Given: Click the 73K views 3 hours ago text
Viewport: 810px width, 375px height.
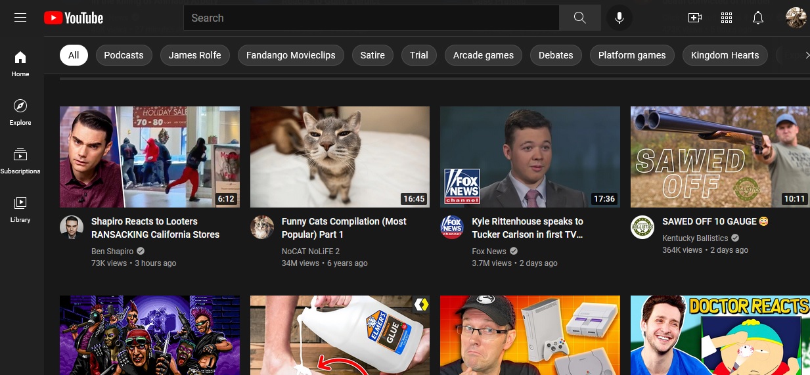Looking at the screenshot, I should pos(134,263).
